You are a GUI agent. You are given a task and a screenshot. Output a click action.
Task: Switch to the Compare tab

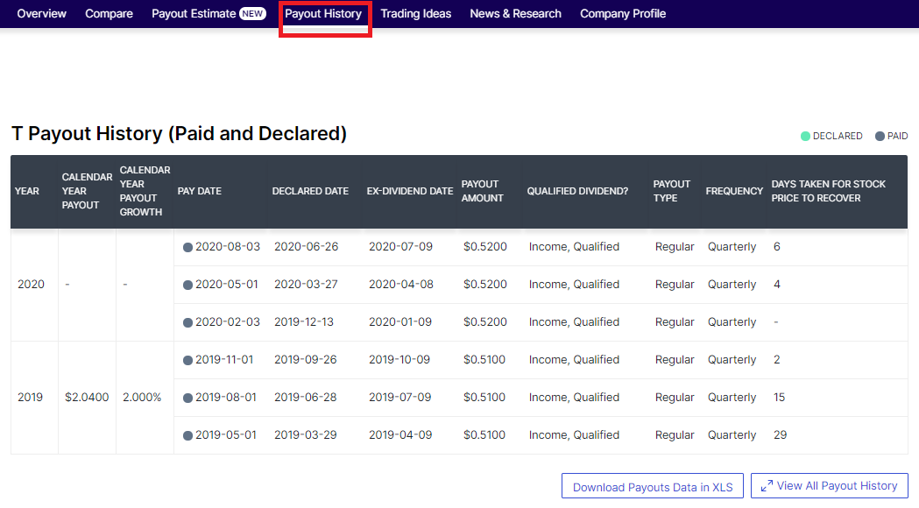(109, 13)
